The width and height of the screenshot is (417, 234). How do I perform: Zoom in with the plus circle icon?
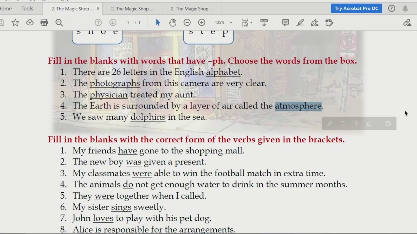coord(202,22)
